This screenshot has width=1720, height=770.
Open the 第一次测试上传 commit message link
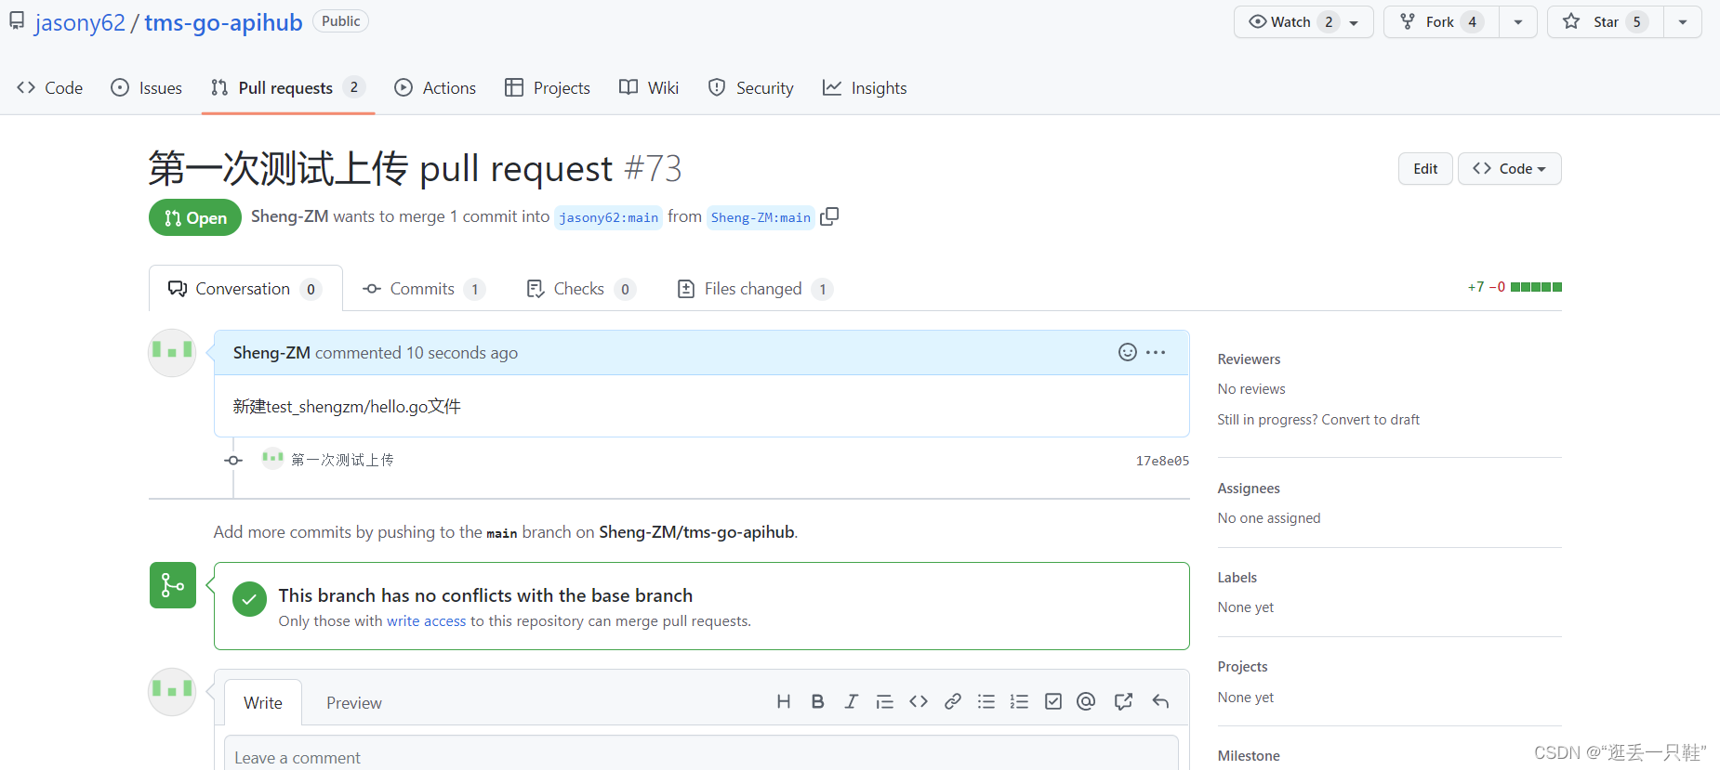click(342, 460)
